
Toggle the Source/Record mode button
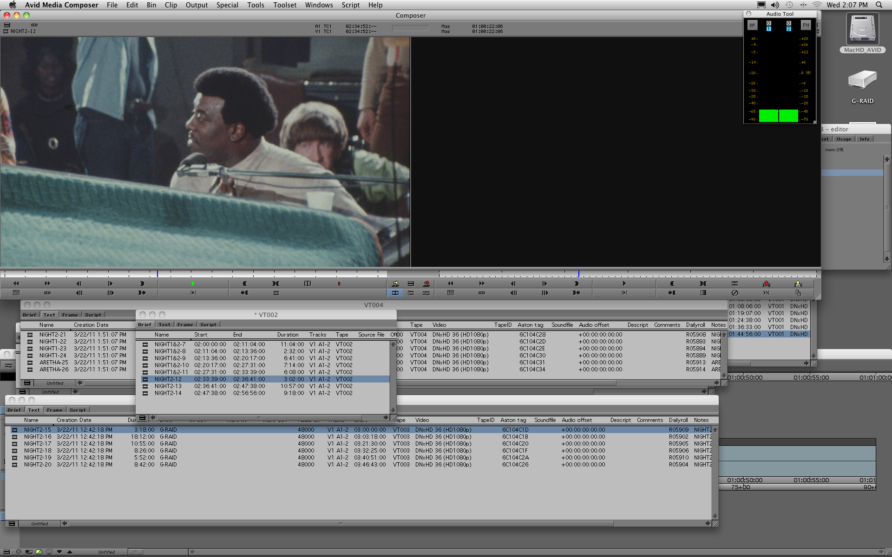395,293
